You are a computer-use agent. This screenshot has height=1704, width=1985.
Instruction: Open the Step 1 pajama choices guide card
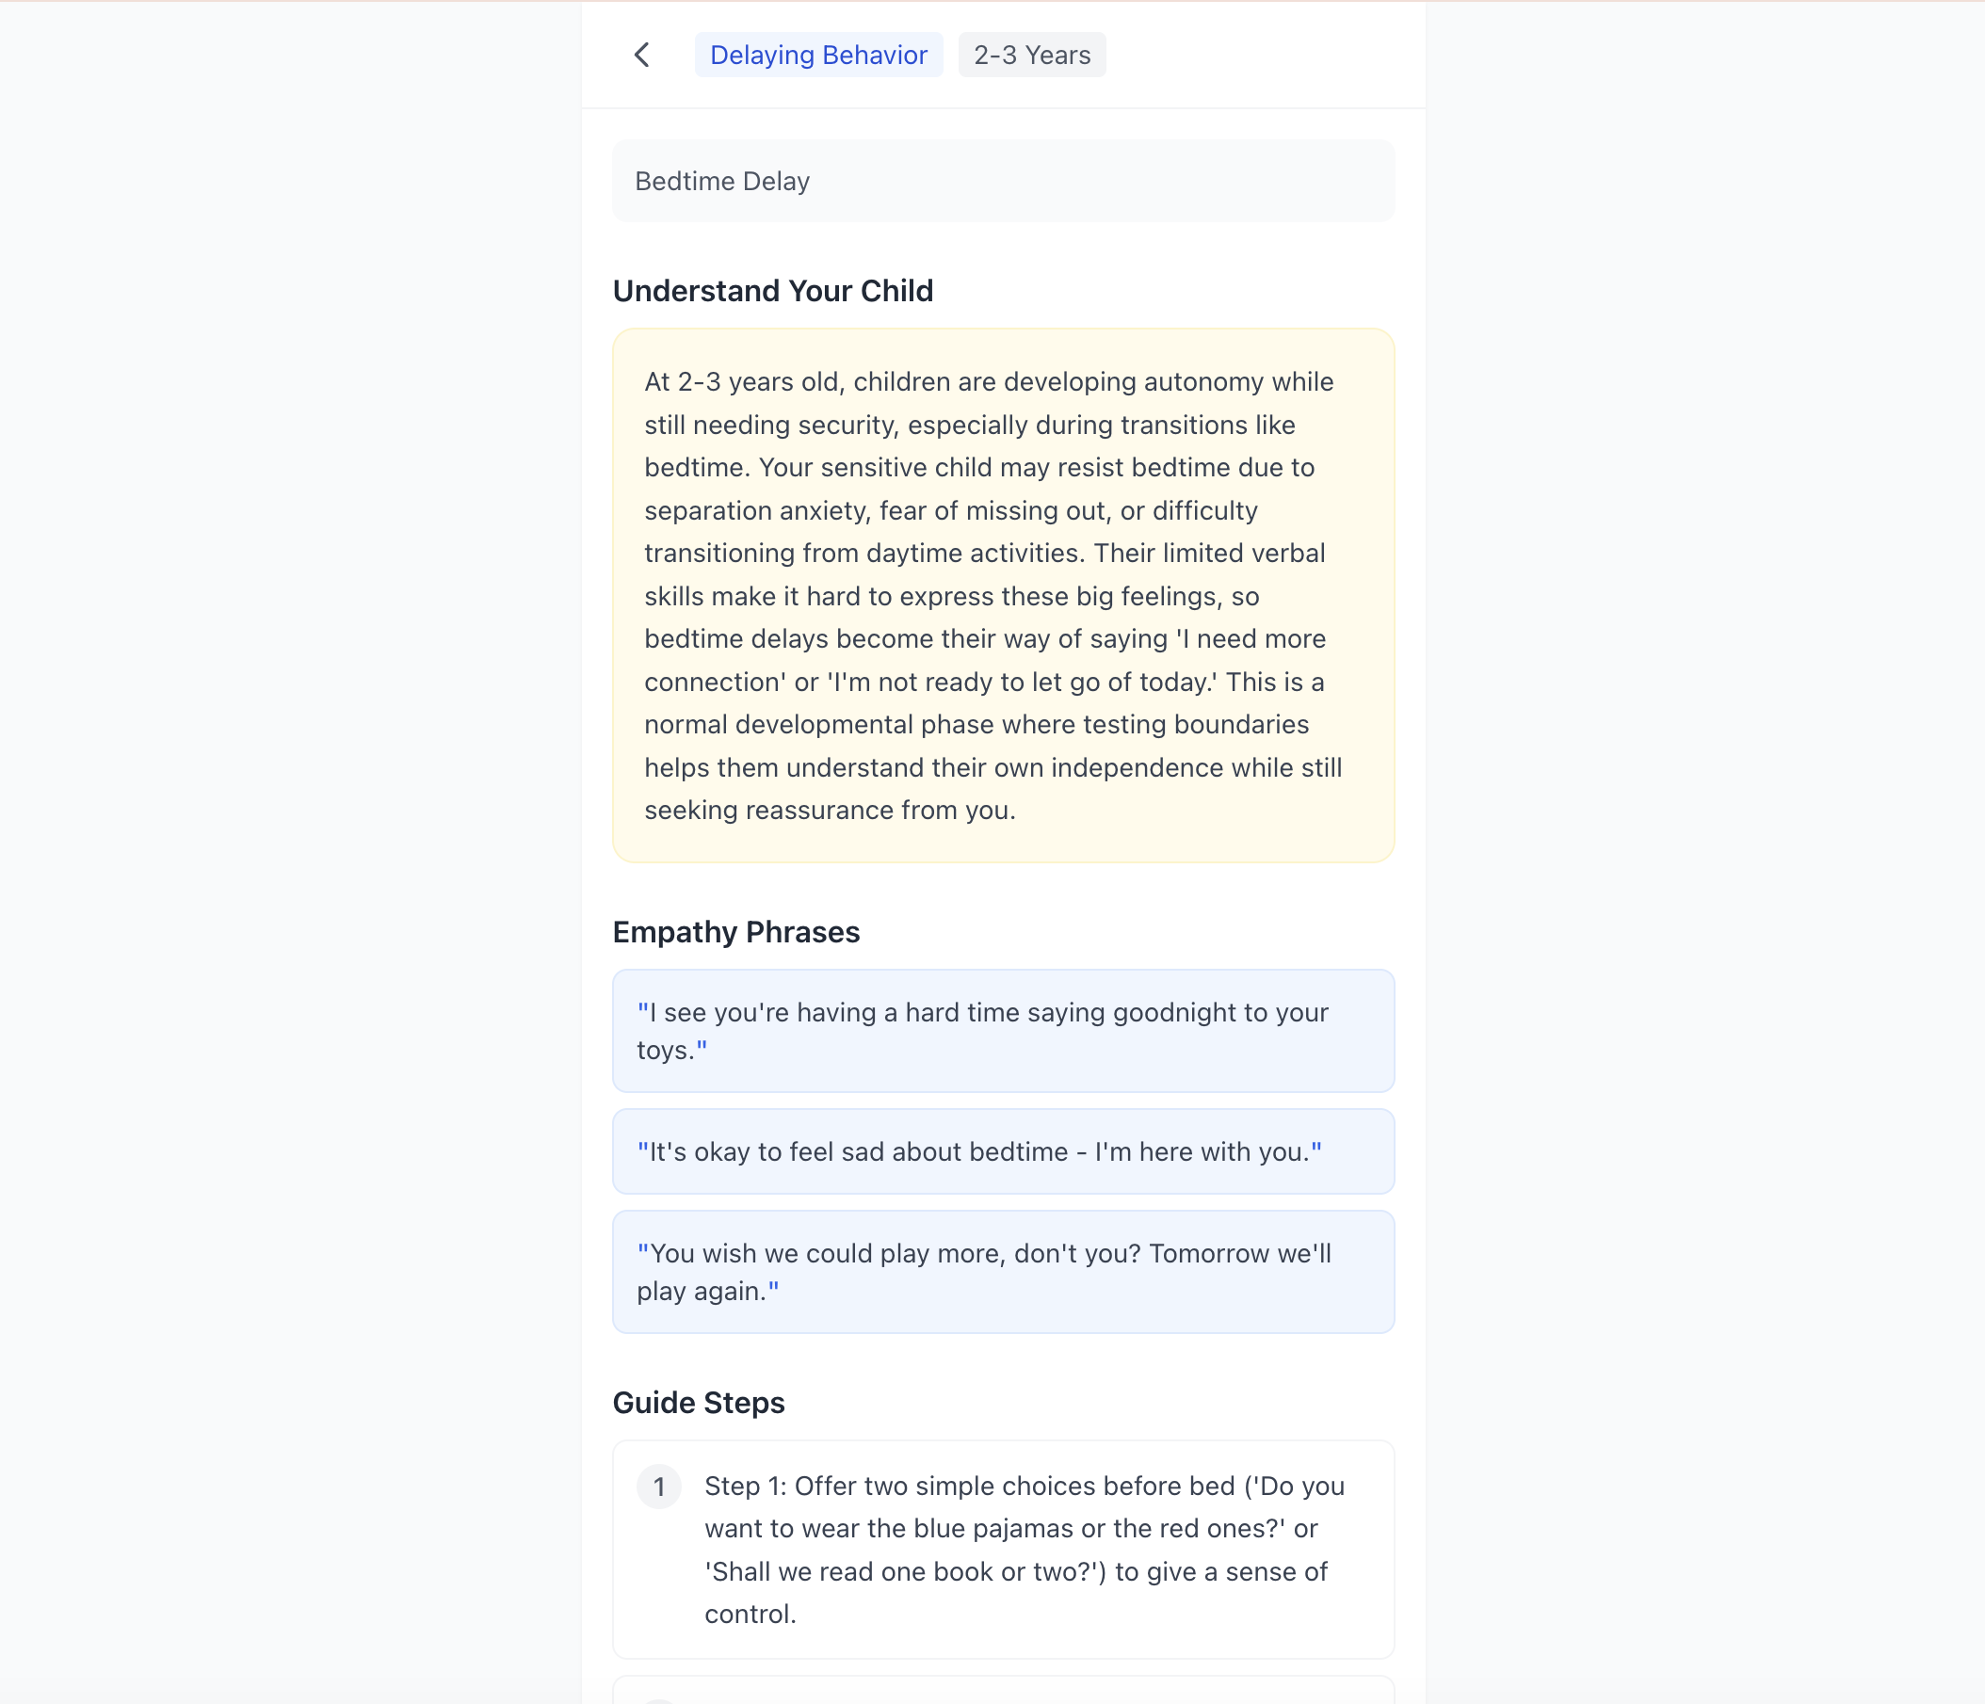[1002, 1549]
